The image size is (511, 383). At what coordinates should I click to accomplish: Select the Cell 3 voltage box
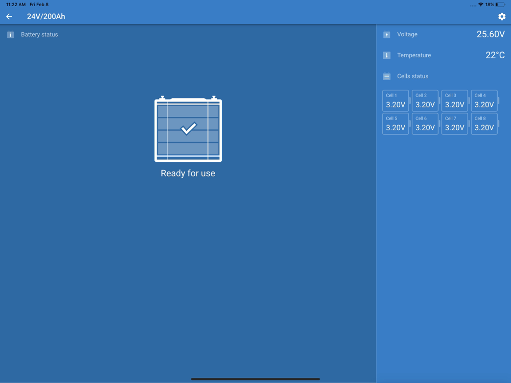[x=455, y=101]
